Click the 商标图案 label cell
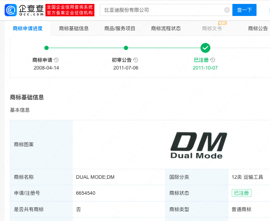 pos(41,145)
